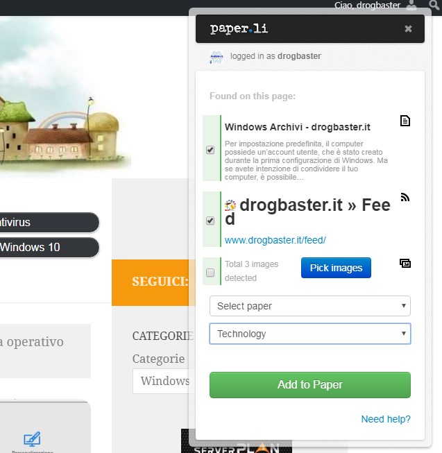
Task: Click the Antivirus menu item
Action: click(x=49, y=223)
